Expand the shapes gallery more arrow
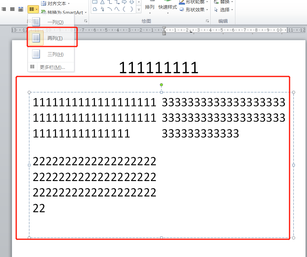Image resolution: width=307 pixels, height=257 pixels. [x=139, y=10]
